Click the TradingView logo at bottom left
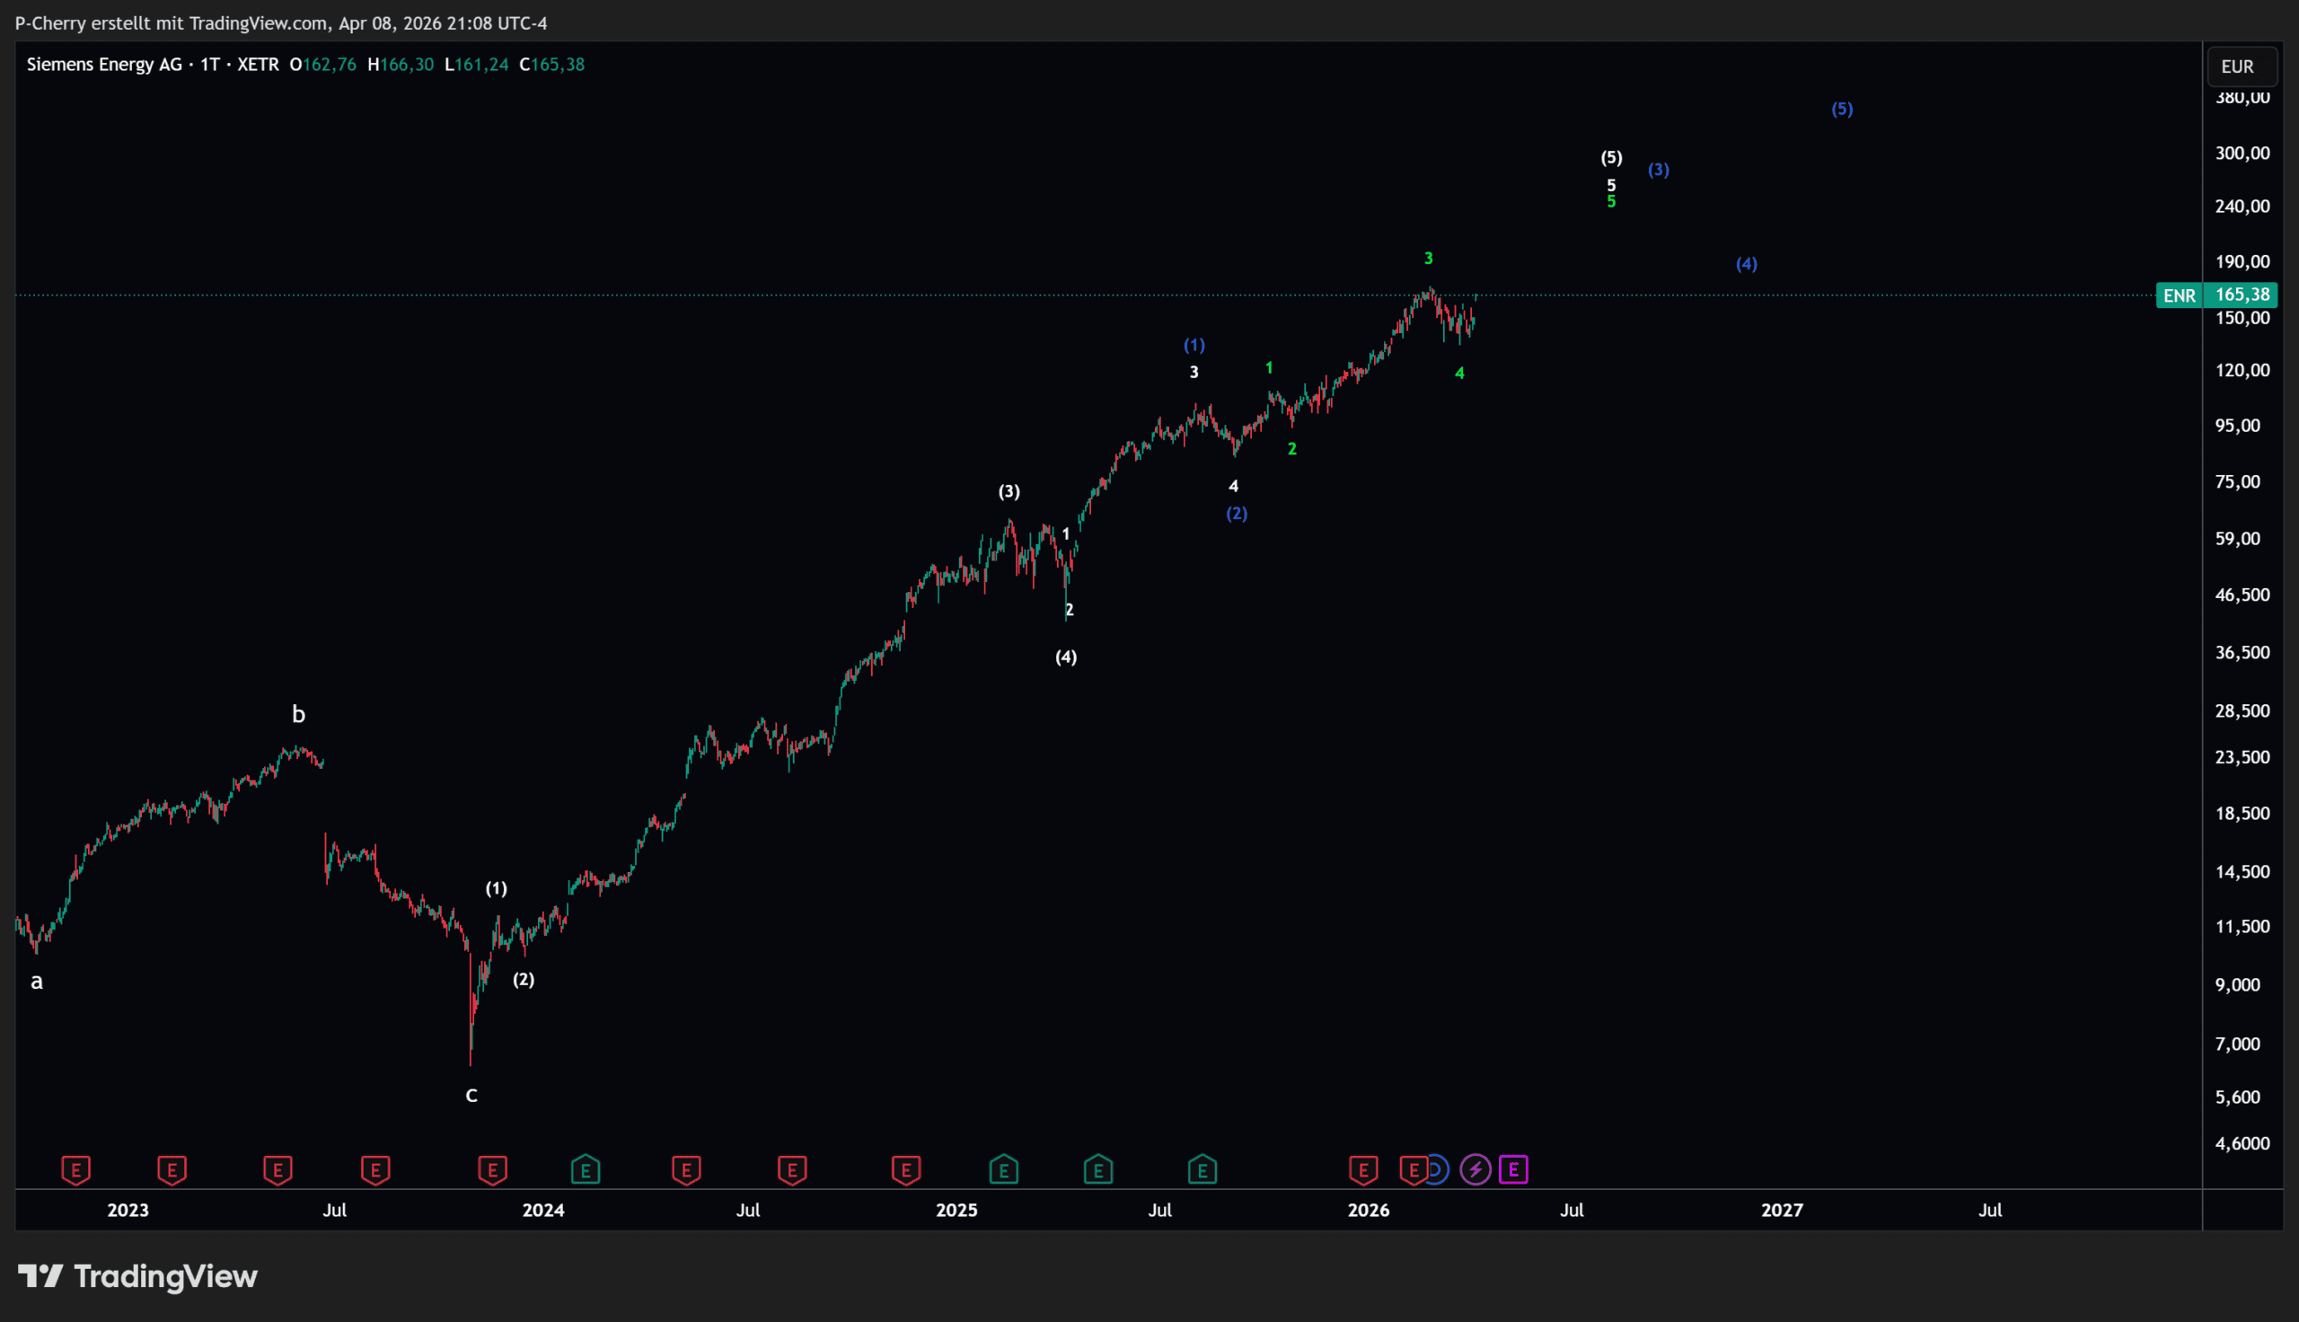This screenshot has width=2299, height=1322. (138, 1276)
